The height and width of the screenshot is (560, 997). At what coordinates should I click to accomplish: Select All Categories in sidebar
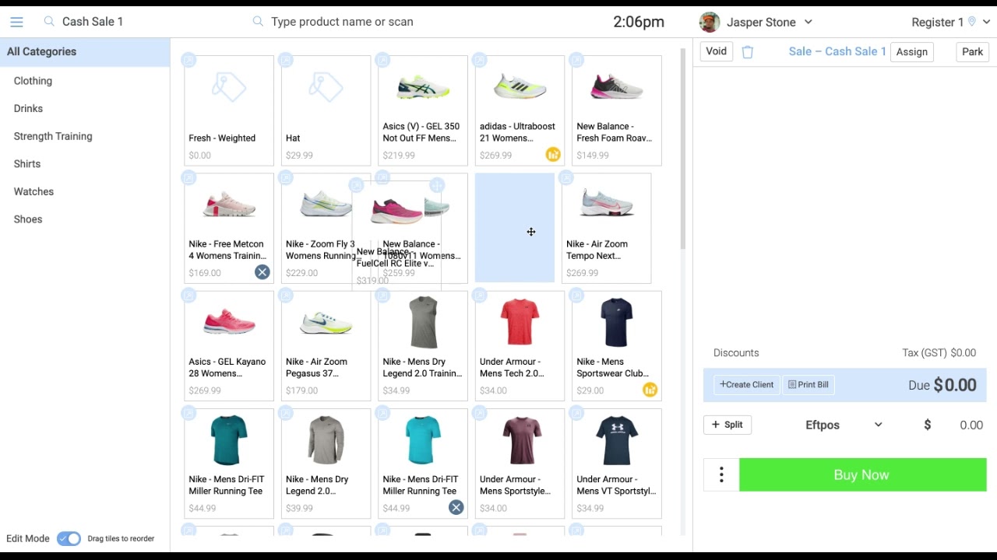85,51
